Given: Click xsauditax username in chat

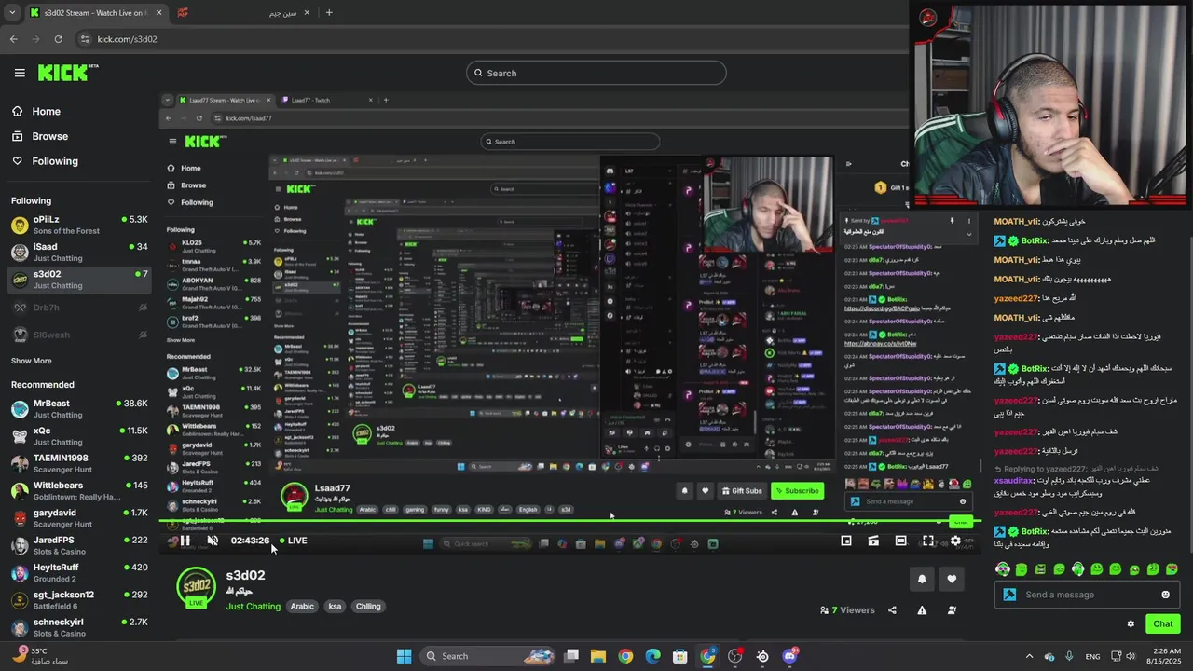Looking at the screenshot, I should pyautogui.click(x=1015, y=481).
